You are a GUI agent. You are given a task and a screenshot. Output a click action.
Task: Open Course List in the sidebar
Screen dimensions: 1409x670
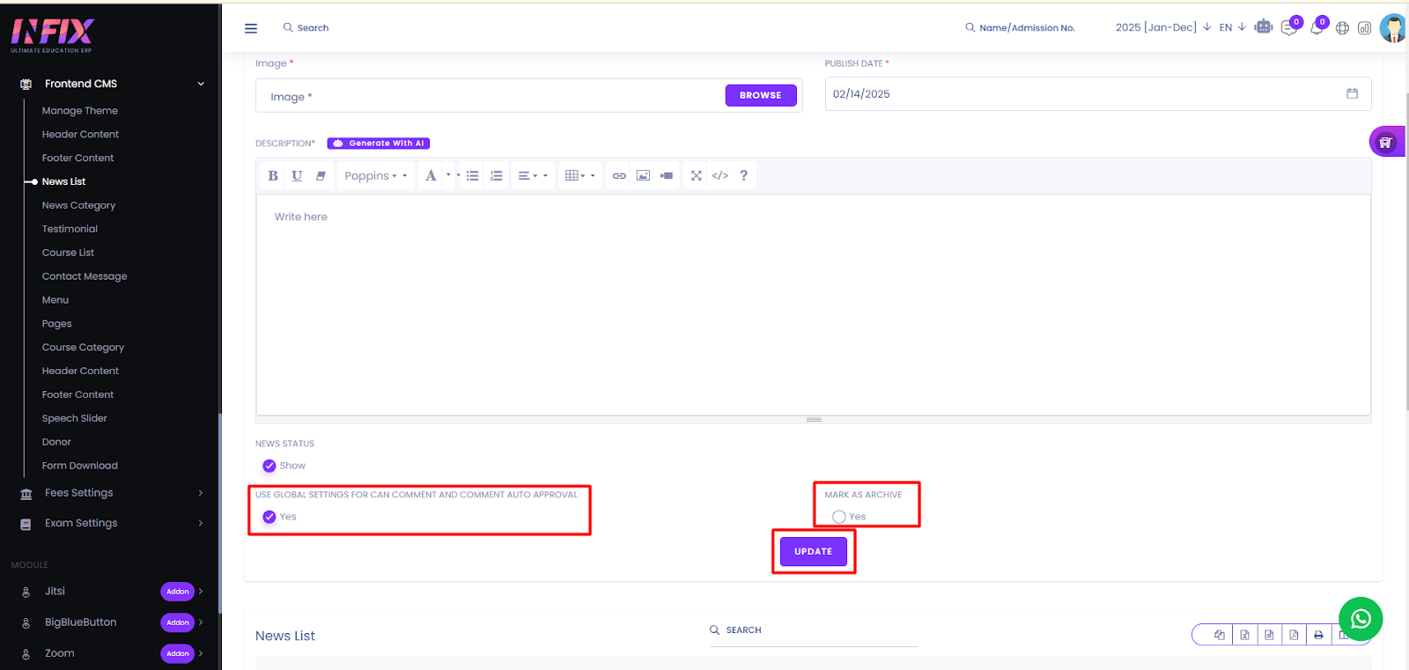click(68, 253)
